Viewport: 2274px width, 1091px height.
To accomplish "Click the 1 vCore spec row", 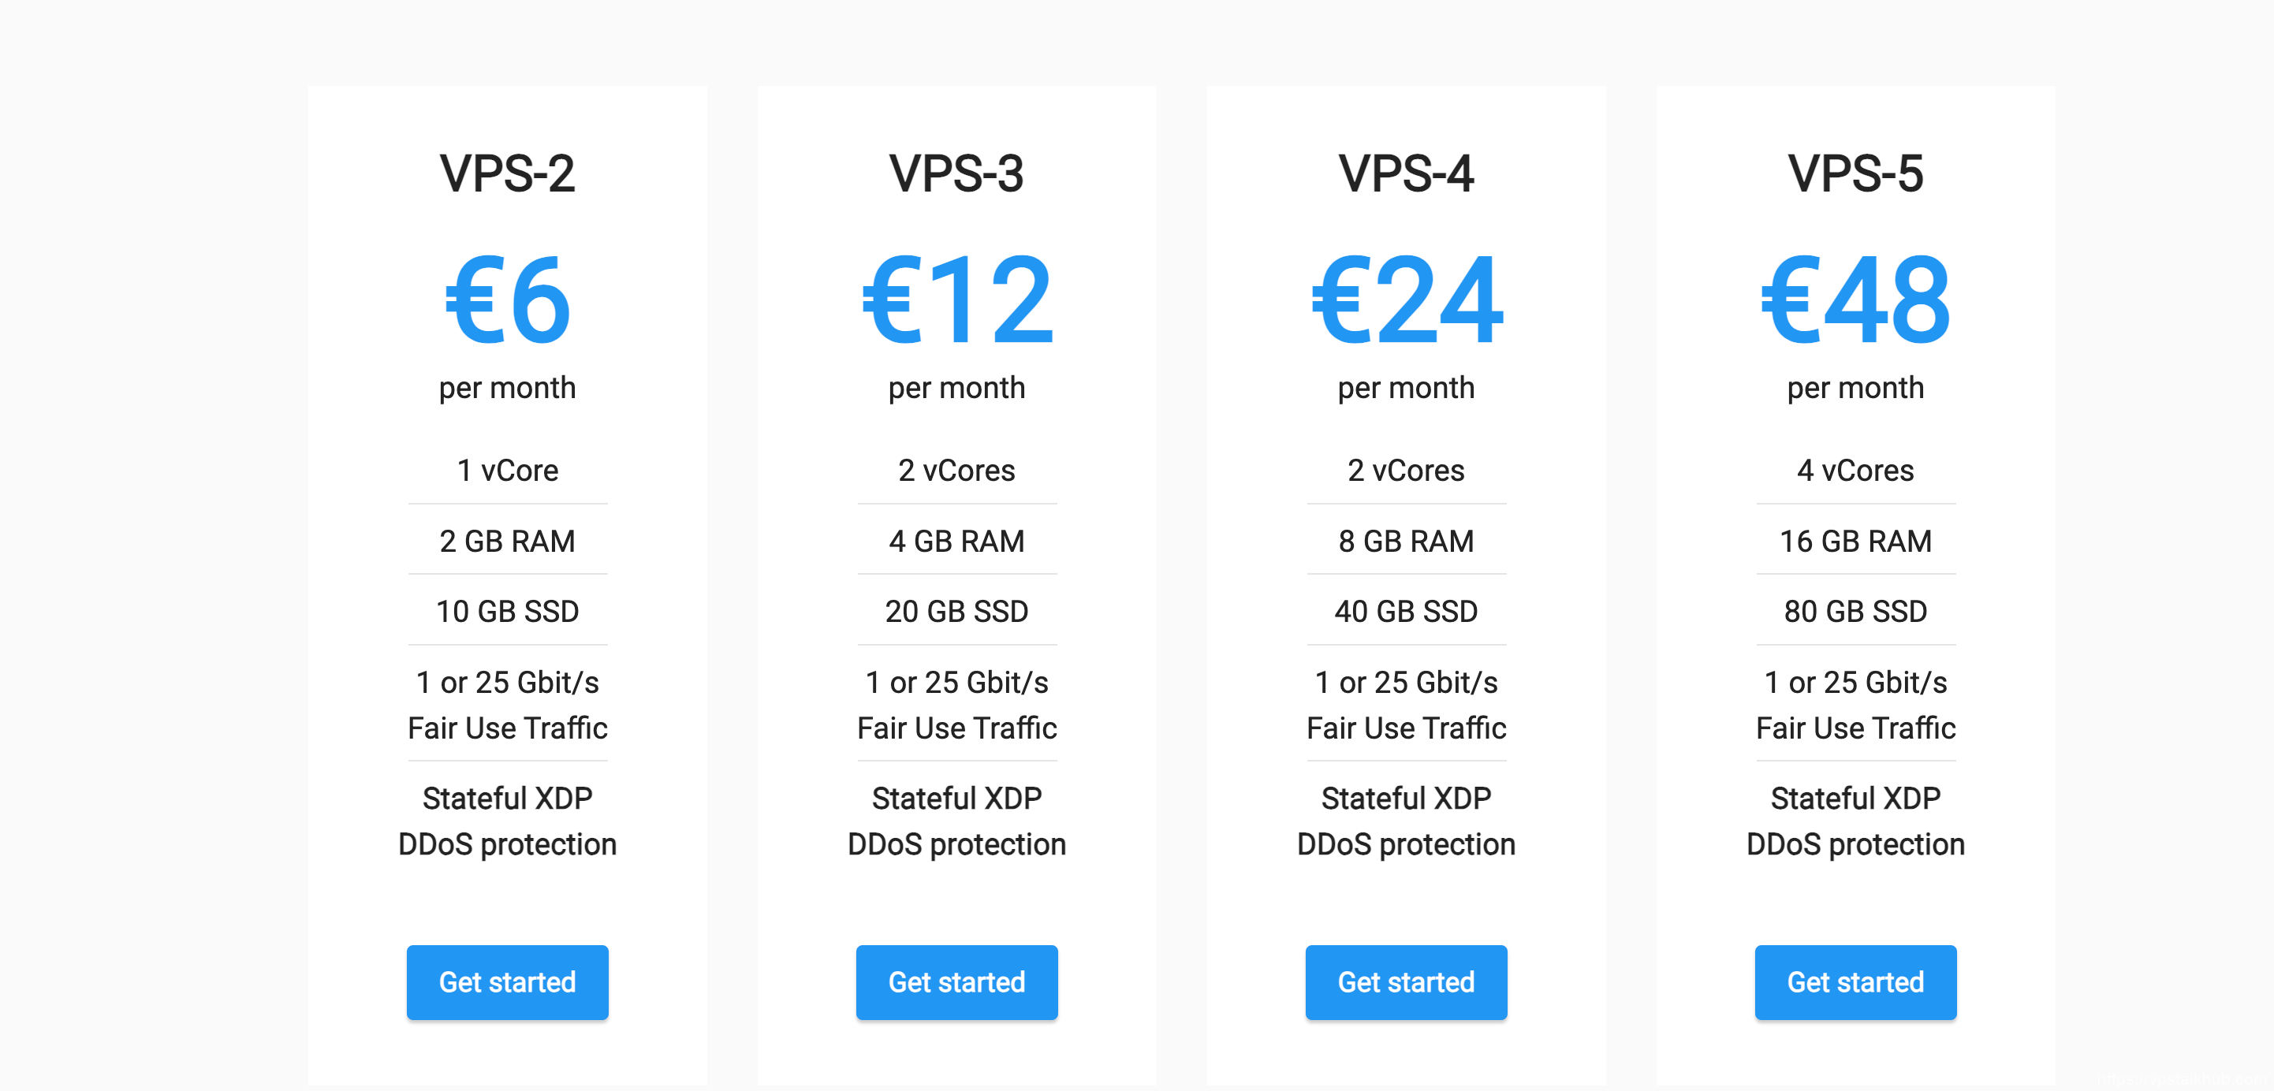I will (x=508, y=471).
